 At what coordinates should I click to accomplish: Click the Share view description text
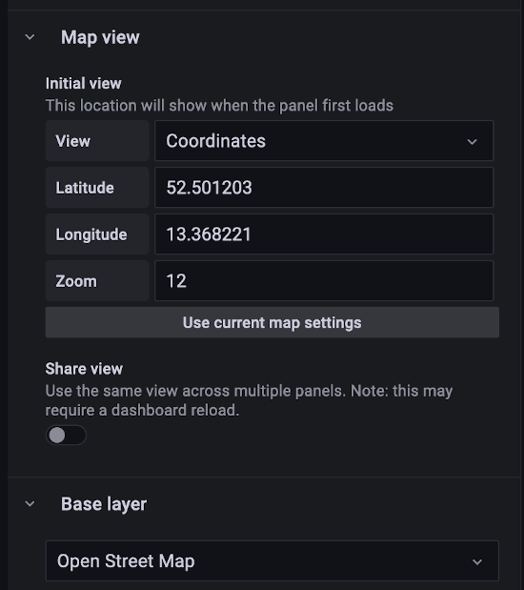[249, 400]
